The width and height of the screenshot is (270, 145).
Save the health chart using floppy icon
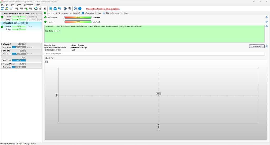(x=47, y=62)
